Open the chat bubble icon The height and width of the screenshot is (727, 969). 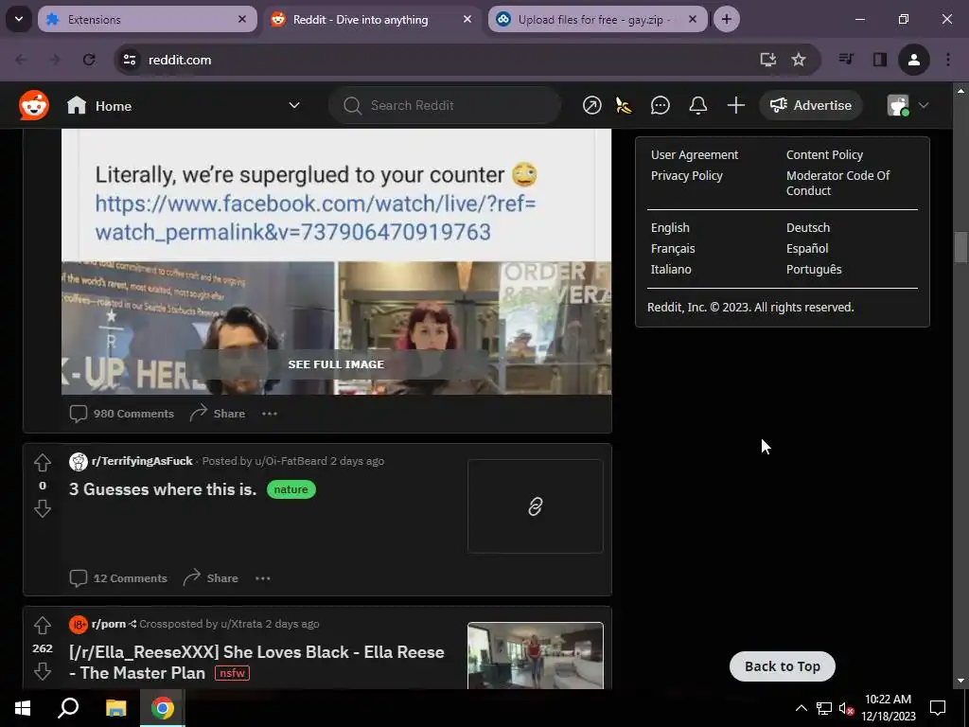pyautogui.click(x=660, y=106)
